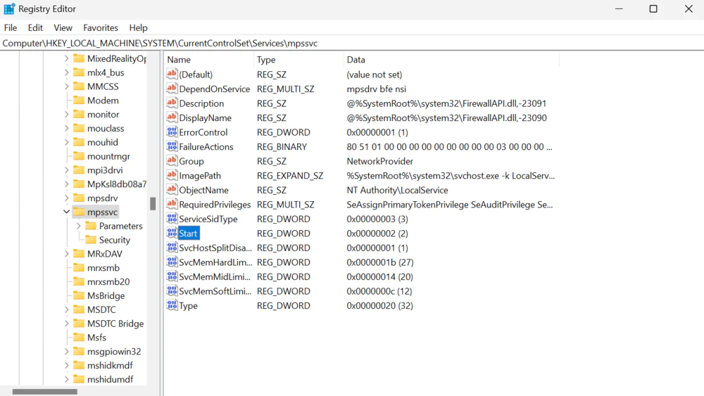Click the icon beside Description value
Screen dimensions: 704x396
pos(172,103)
